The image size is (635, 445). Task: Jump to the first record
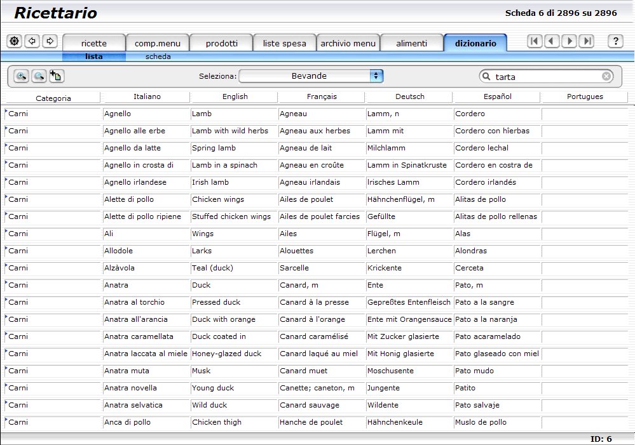[535, 41]
